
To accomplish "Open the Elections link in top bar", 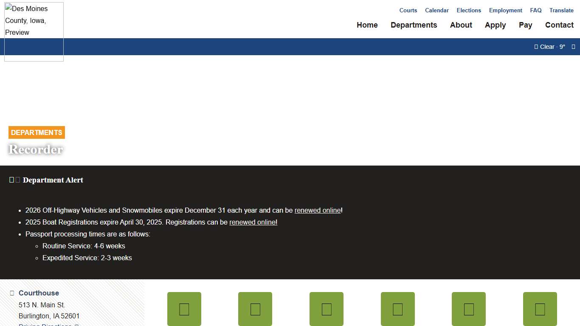I will (x=469, y=10).
